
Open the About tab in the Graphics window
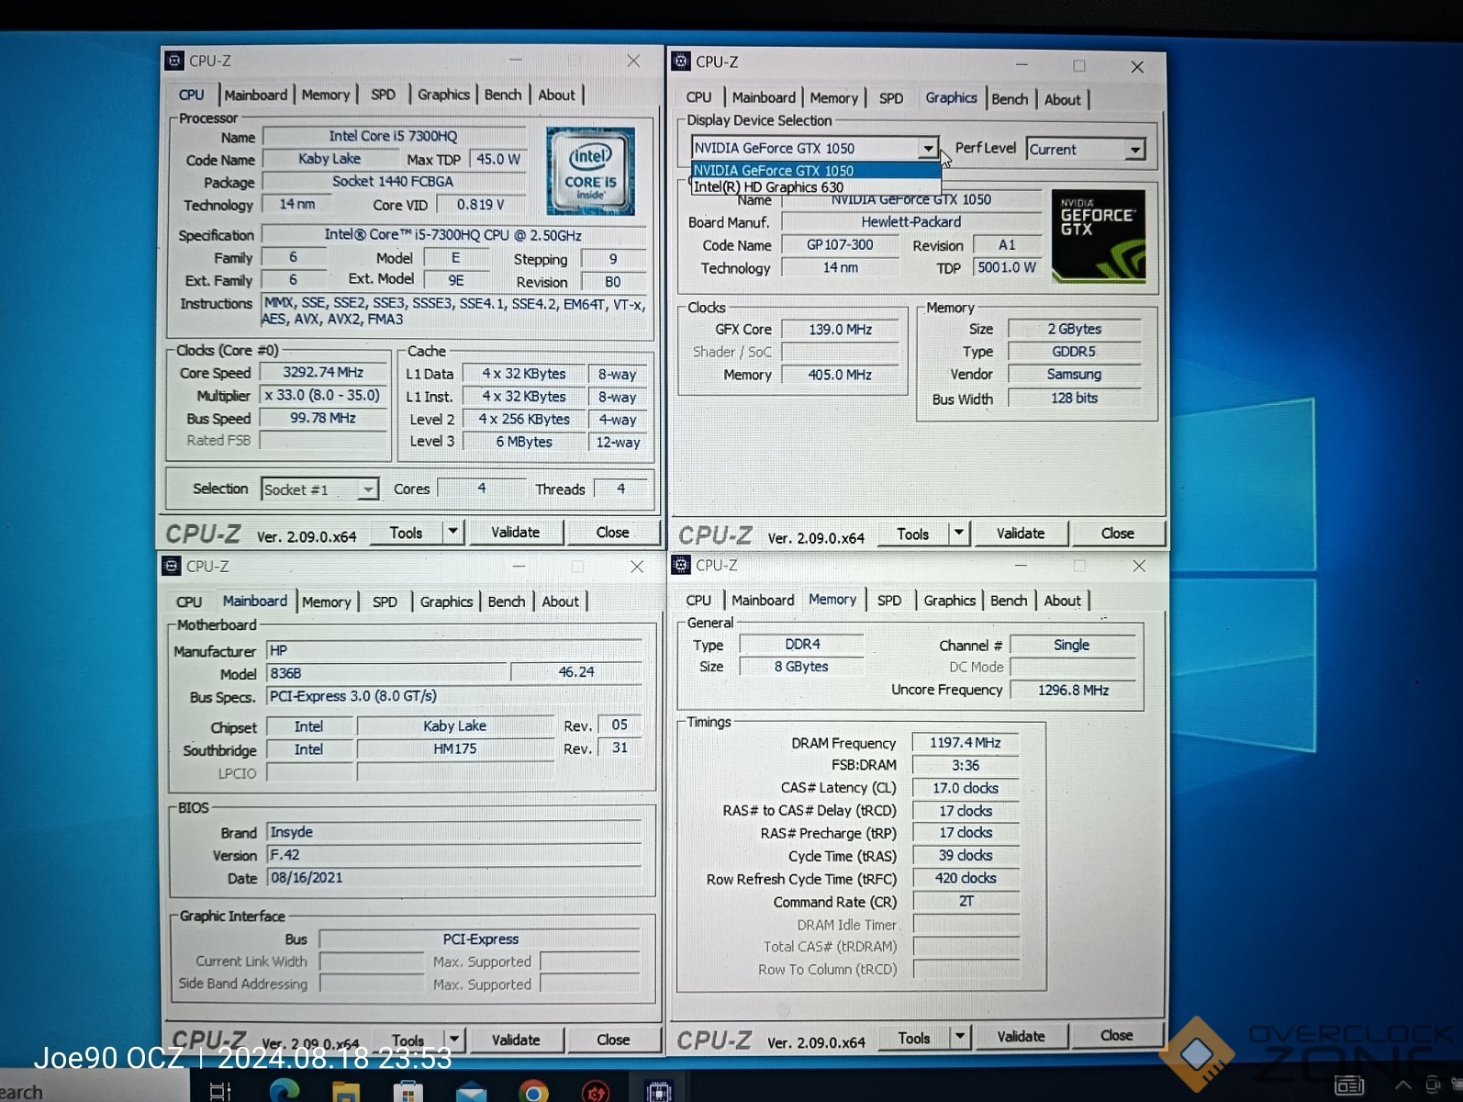coord(1062,99)
